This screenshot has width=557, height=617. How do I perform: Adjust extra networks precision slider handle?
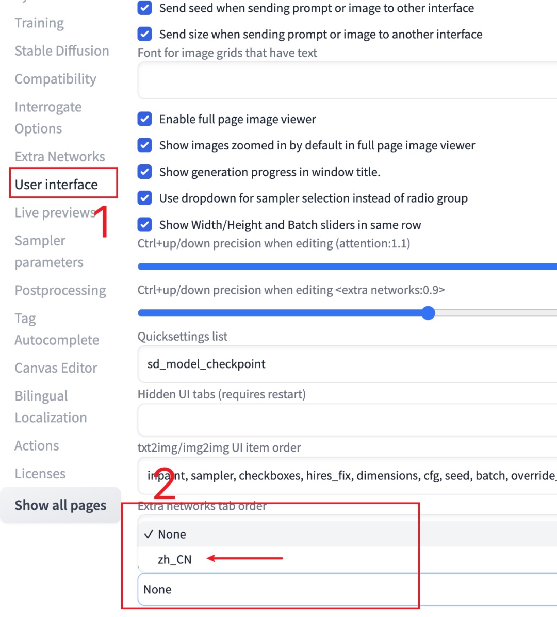(x=428, y=313)
